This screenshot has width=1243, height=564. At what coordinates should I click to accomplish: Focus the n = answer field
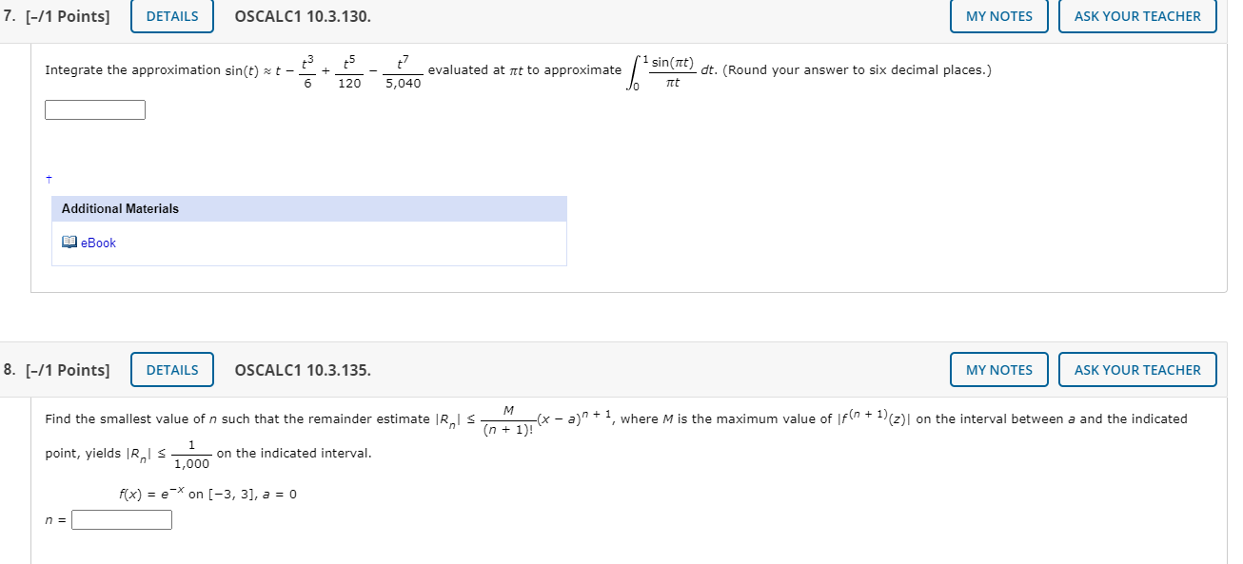(122, 519)
